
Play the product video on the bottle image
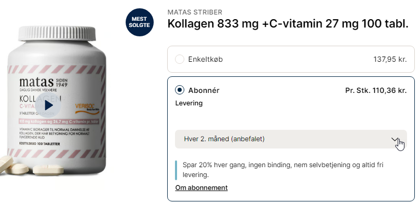[48, 105]
